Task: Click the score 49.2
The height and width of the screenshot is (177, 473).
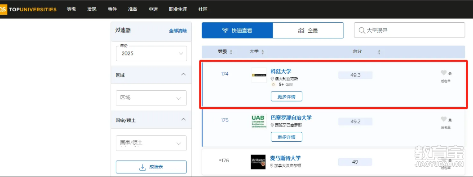Action: 355,122
